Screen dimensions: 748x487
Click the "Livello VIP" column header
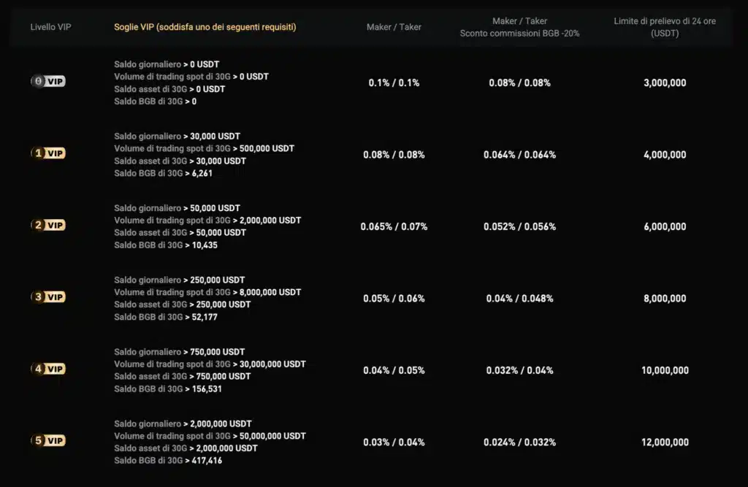pos(51,27)
